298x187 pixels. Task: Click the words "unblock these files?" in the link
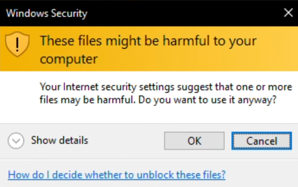point(181,174)
